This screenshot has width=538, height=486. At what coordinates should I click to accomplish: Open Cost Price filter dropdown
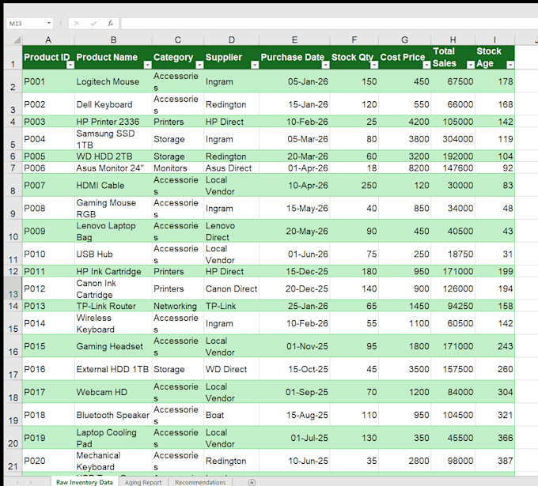(426, 65)
